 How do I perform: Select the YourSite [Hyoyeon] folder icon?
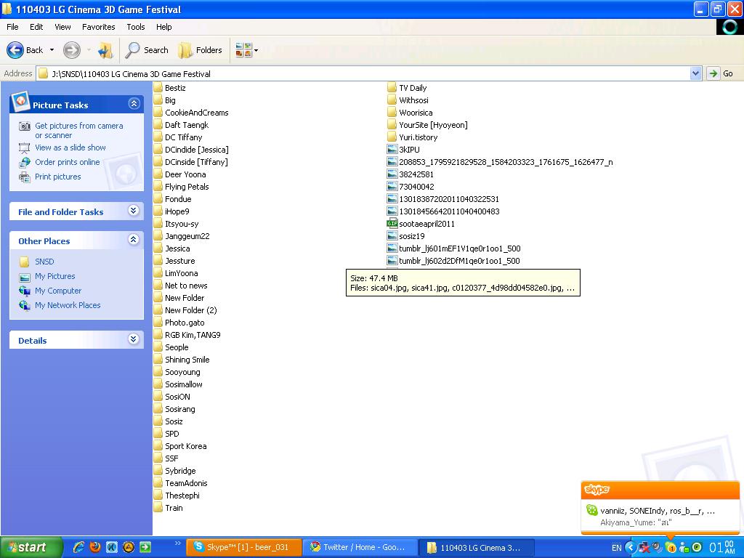pyautogui.click(x=392, y=125)
